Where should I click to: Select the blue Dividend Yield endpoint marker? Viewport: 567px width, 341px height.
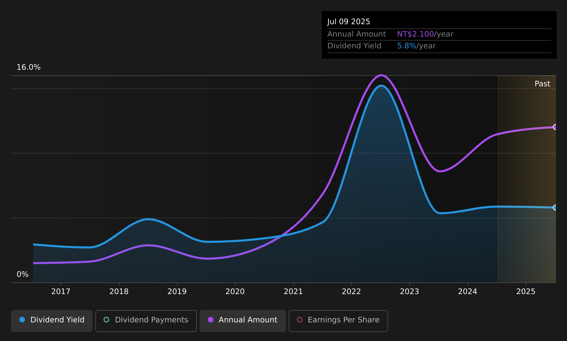[555, 208]
